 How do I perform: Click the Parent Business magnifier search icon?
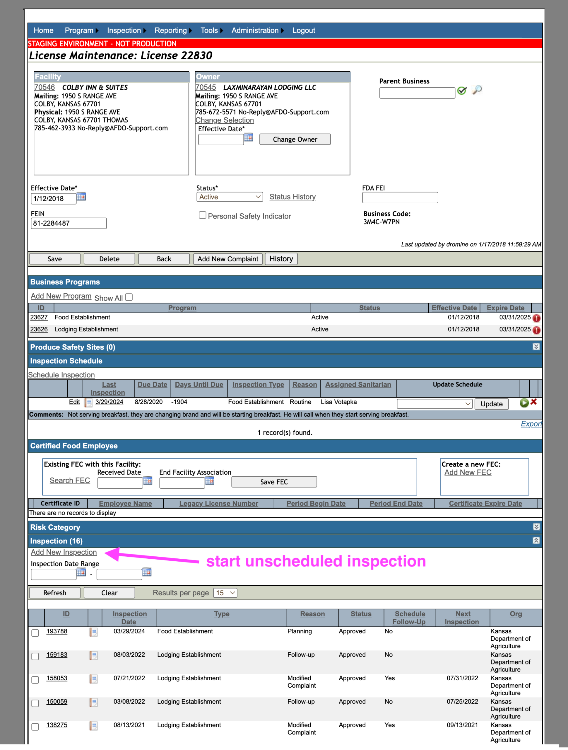477,90
